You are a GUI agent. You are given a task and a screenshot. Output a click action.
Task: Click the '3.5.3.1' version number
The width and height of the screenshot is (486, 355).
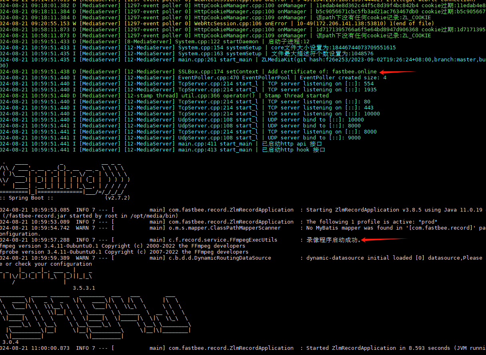pos(84,288)
